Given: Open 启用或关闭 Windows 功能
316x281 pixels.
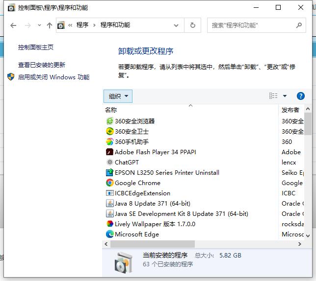Looking at the screenshot, I should [53, 77].
